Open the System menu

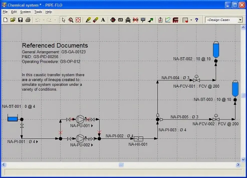point(26,12)
